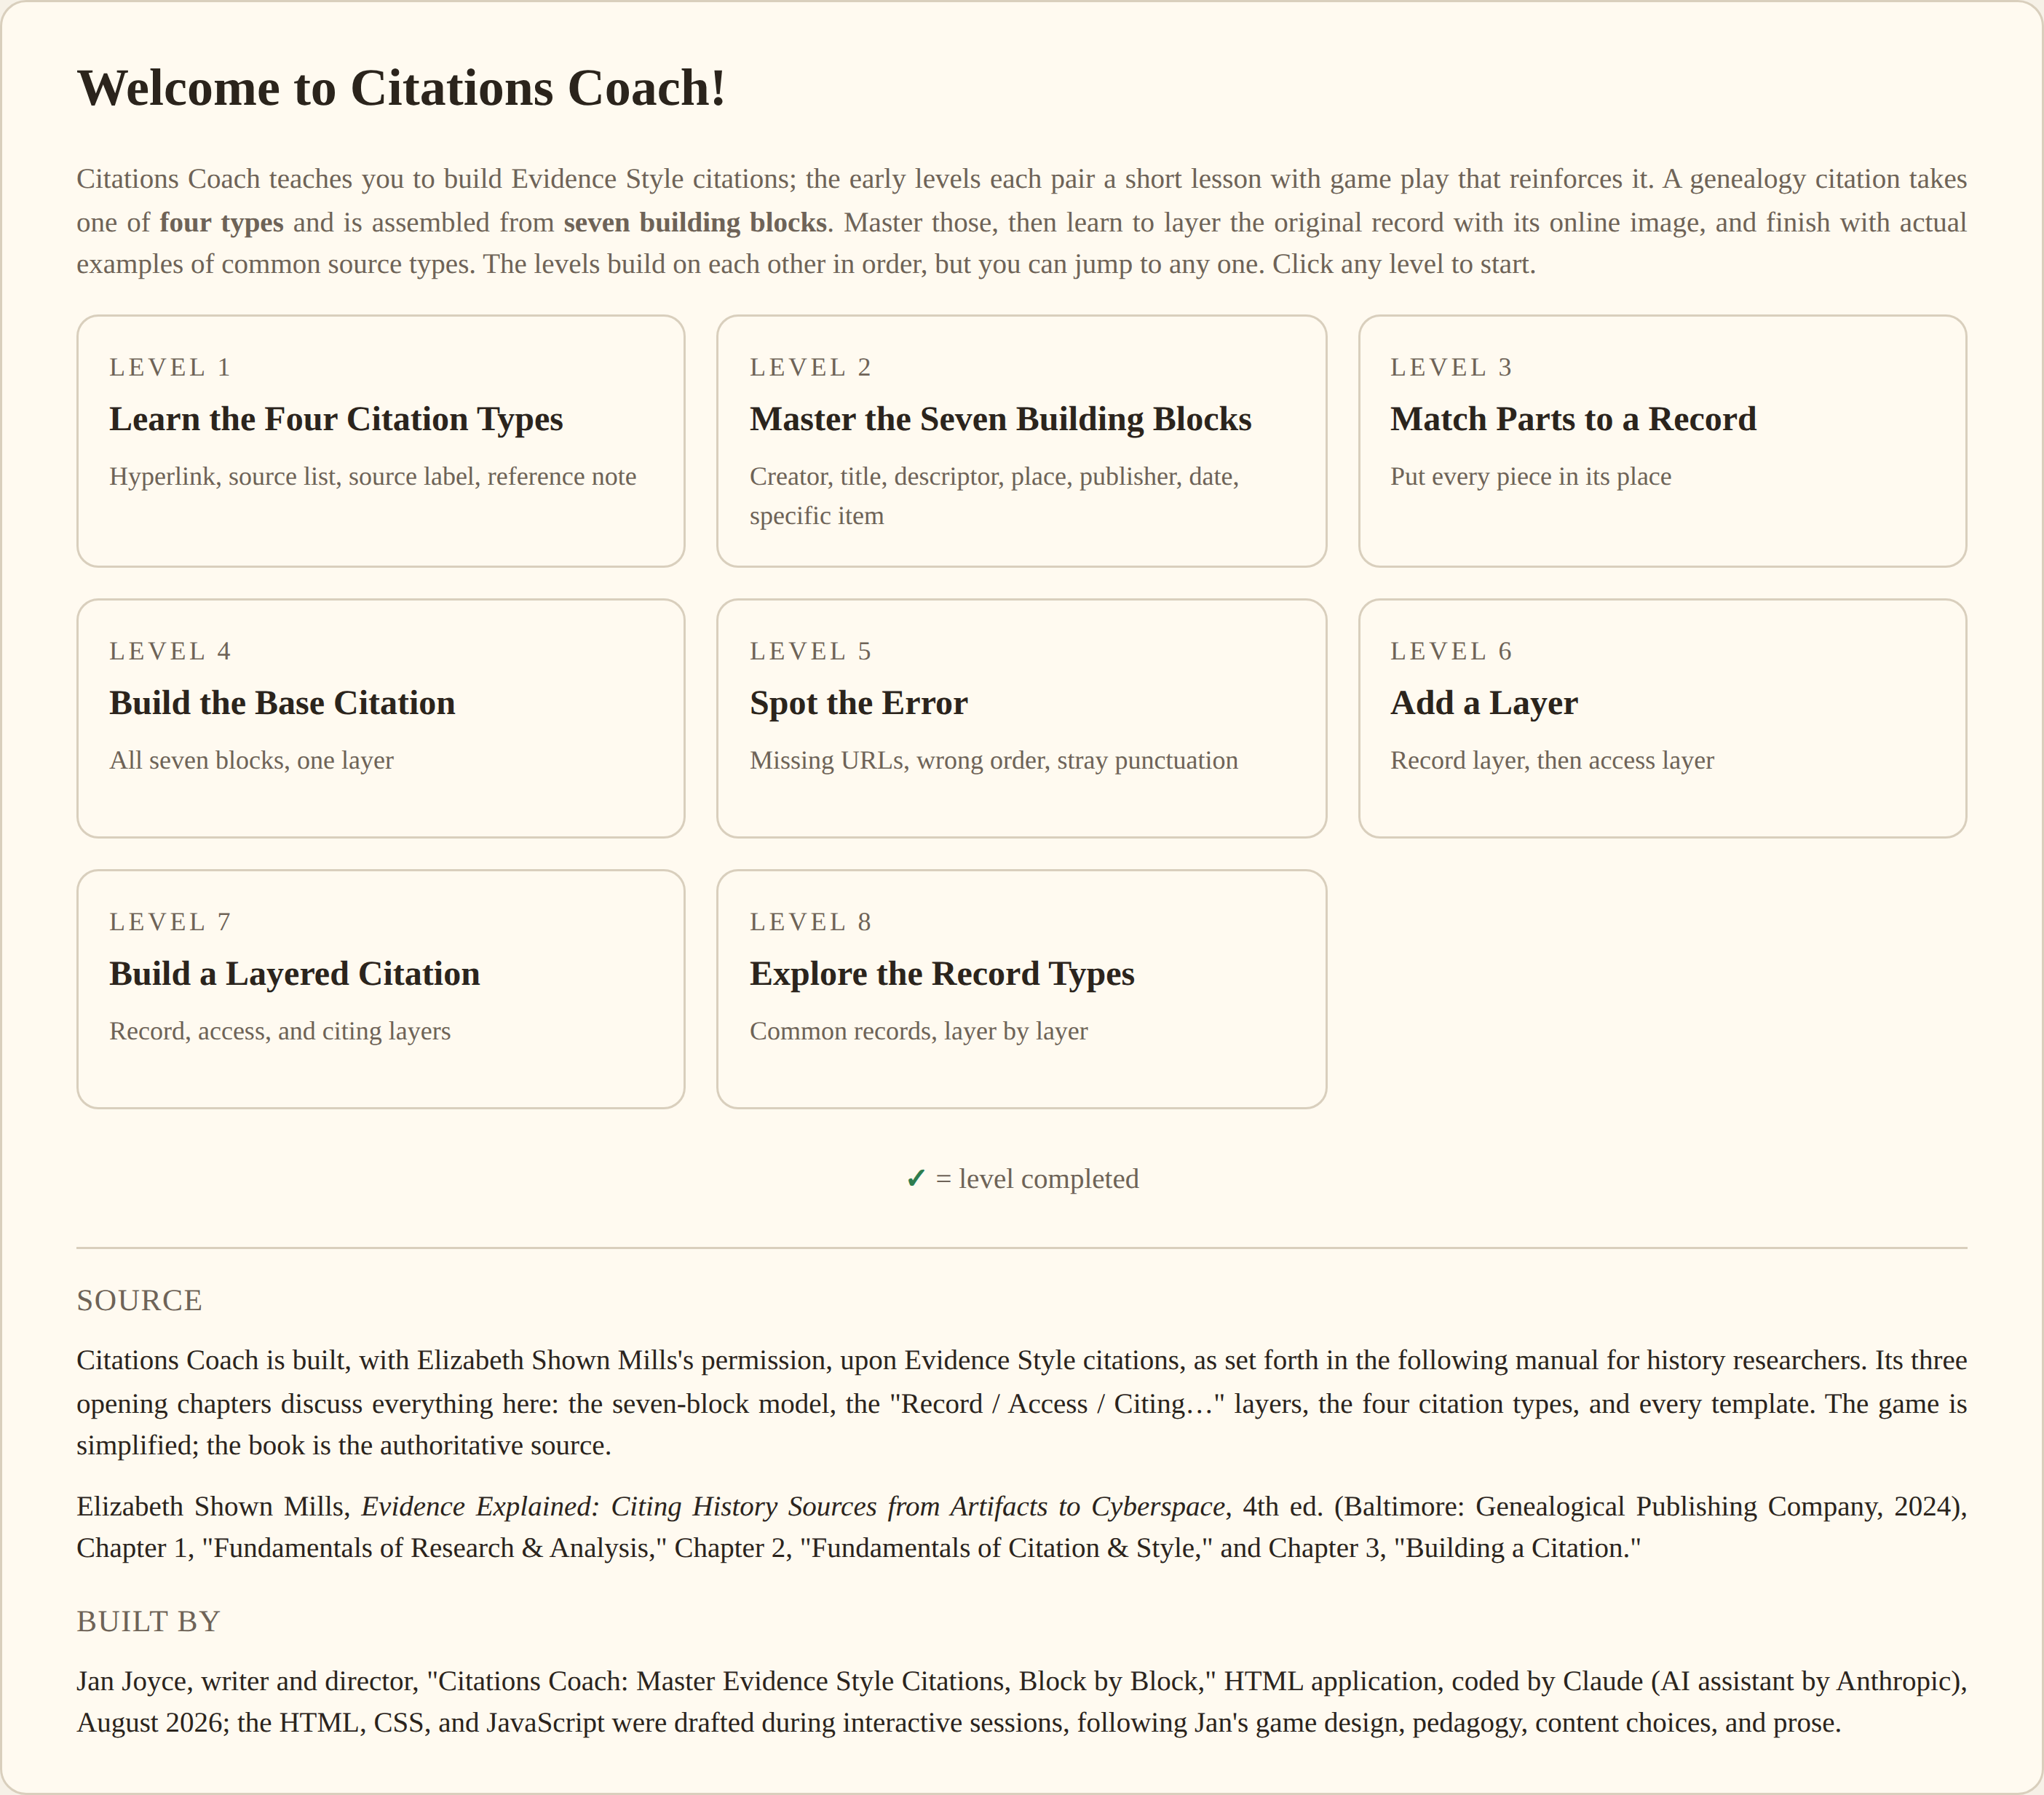Launch the Spot the Error level
Screen dimensions: 2044x1795
click(x=1021, y=718)
